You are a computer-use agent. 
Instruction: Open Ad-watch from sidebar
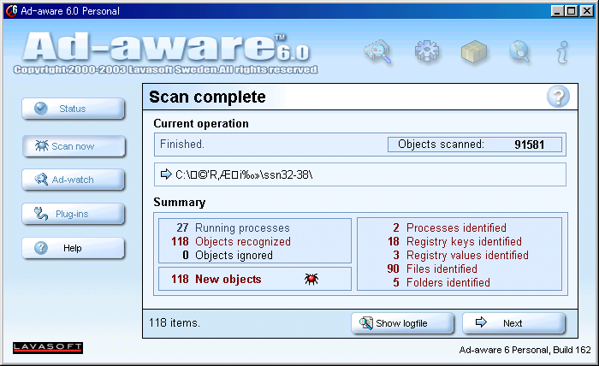click(74, 180)
